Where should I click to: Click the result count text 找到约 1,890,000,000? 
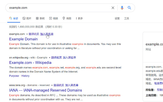tap(26, 27)
